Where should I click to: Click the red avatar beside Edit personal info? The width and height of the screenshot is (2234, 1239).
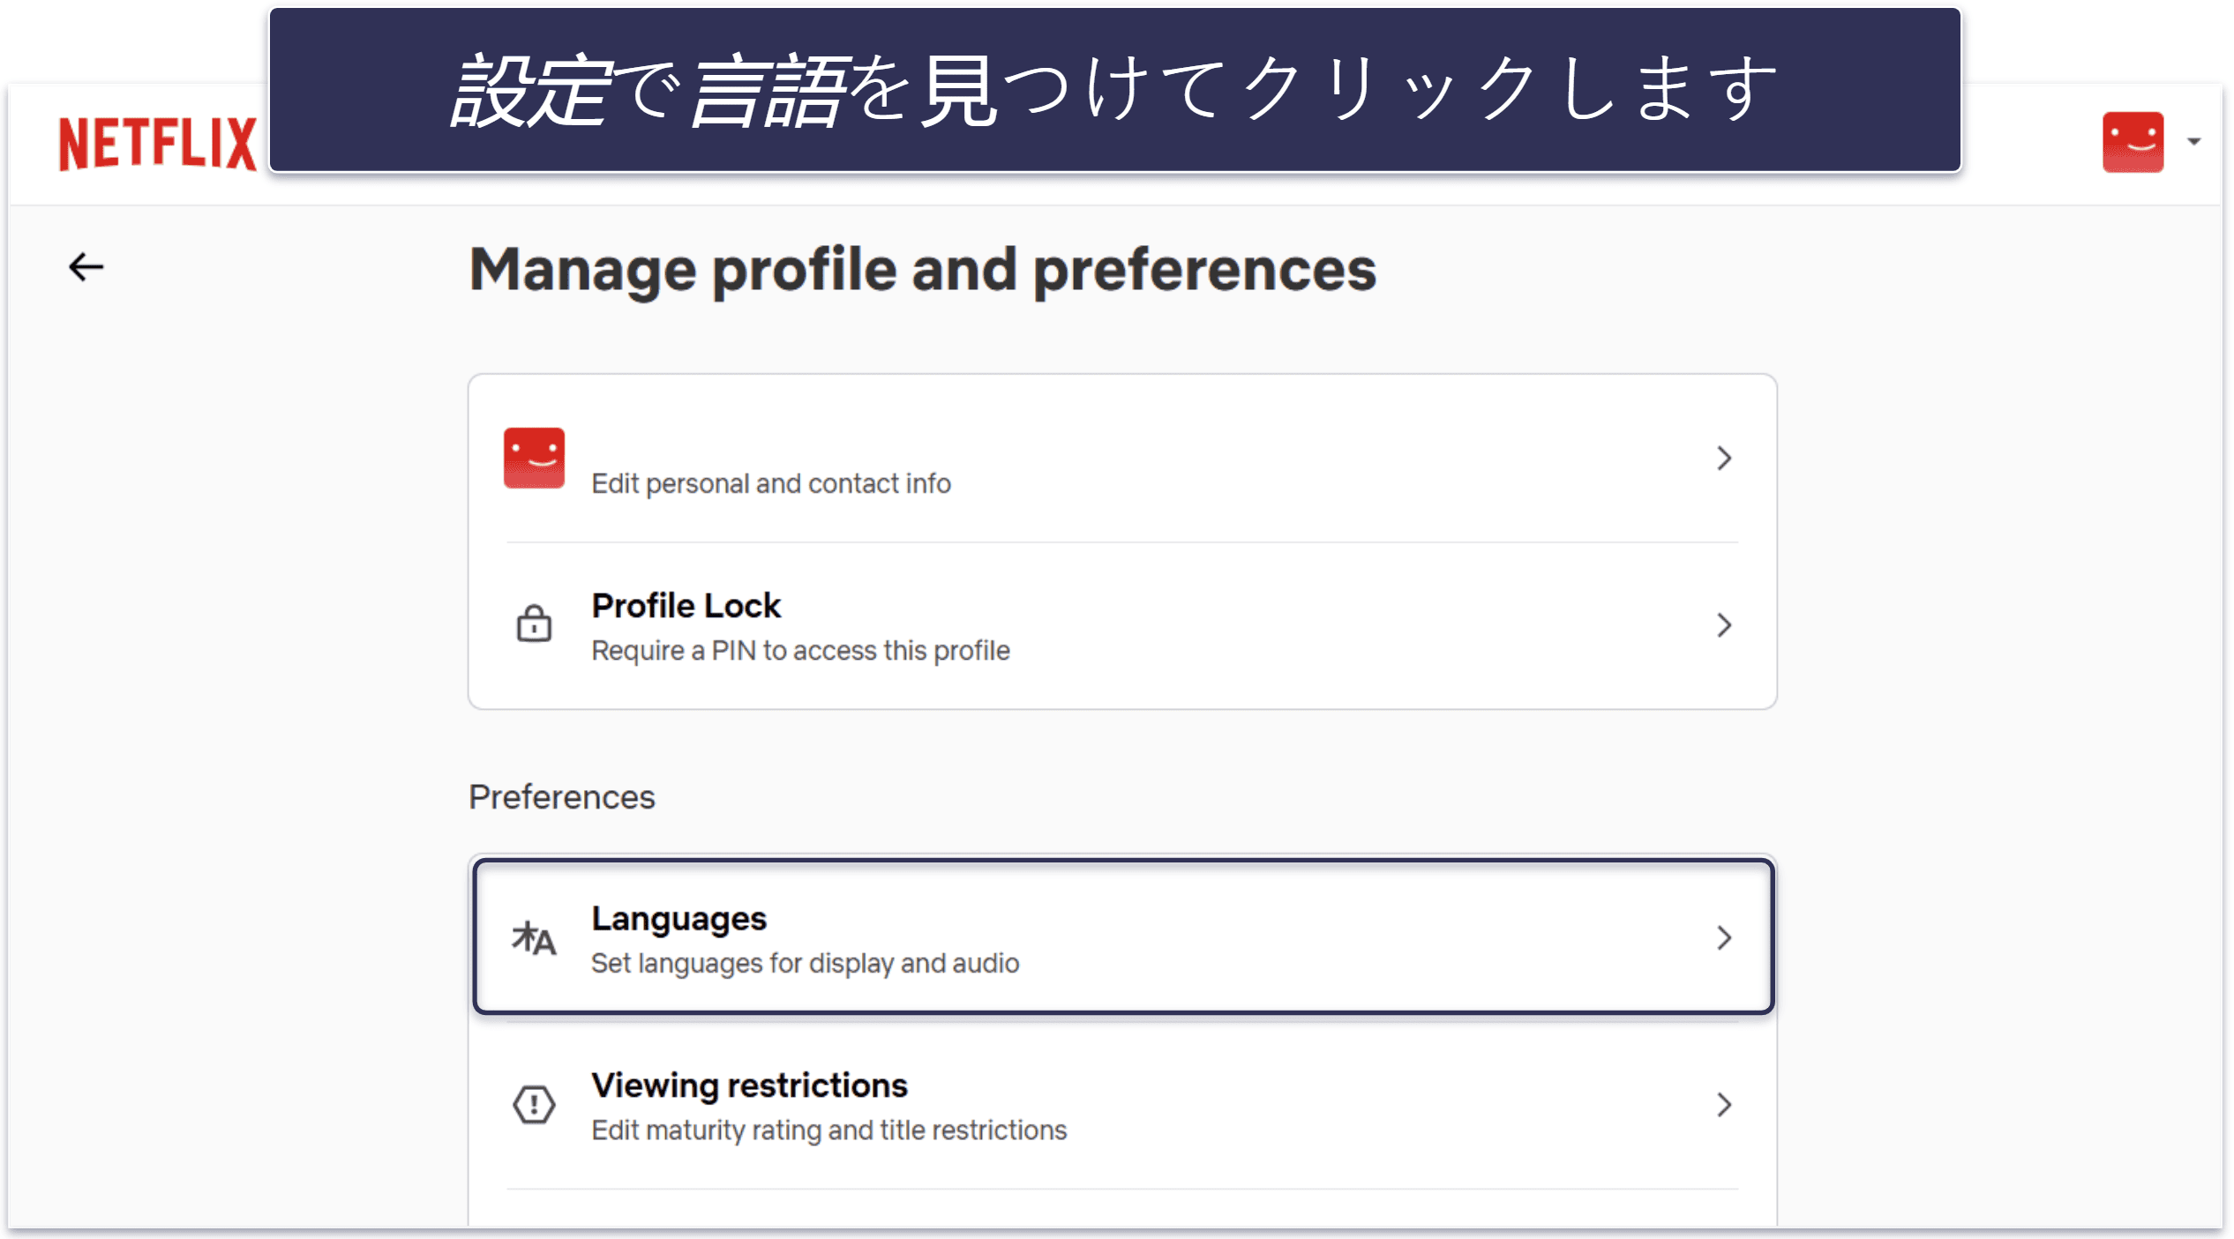tap(534, 458)
